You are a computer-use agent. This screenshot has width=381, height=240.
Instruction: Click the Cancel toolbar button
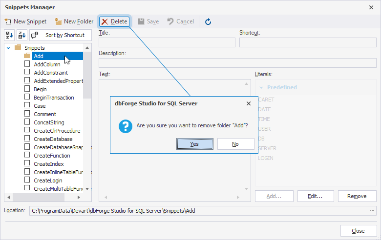click(x=181, y=21)
